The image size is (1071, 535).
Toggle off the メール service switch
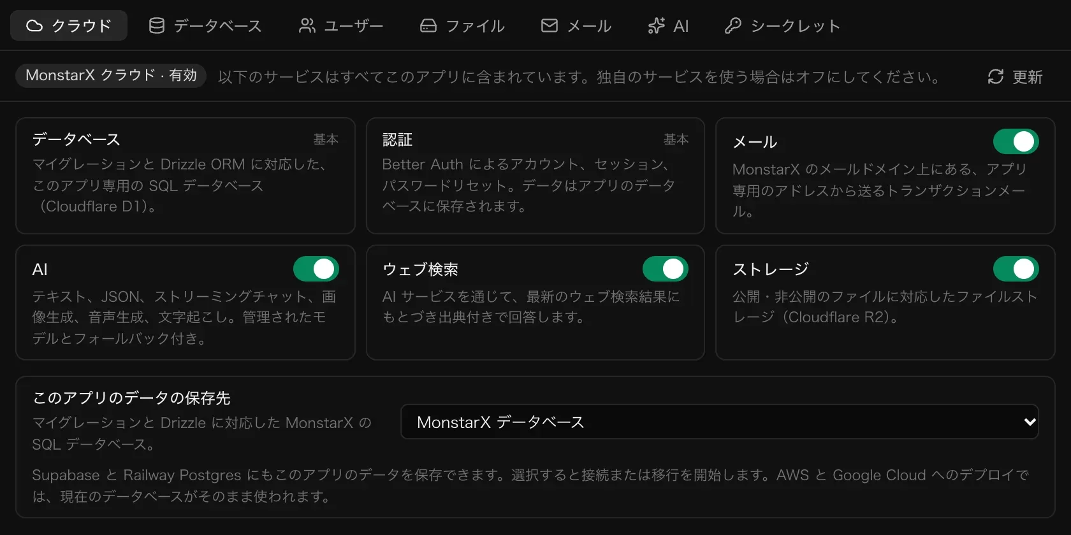[1016, 141]
